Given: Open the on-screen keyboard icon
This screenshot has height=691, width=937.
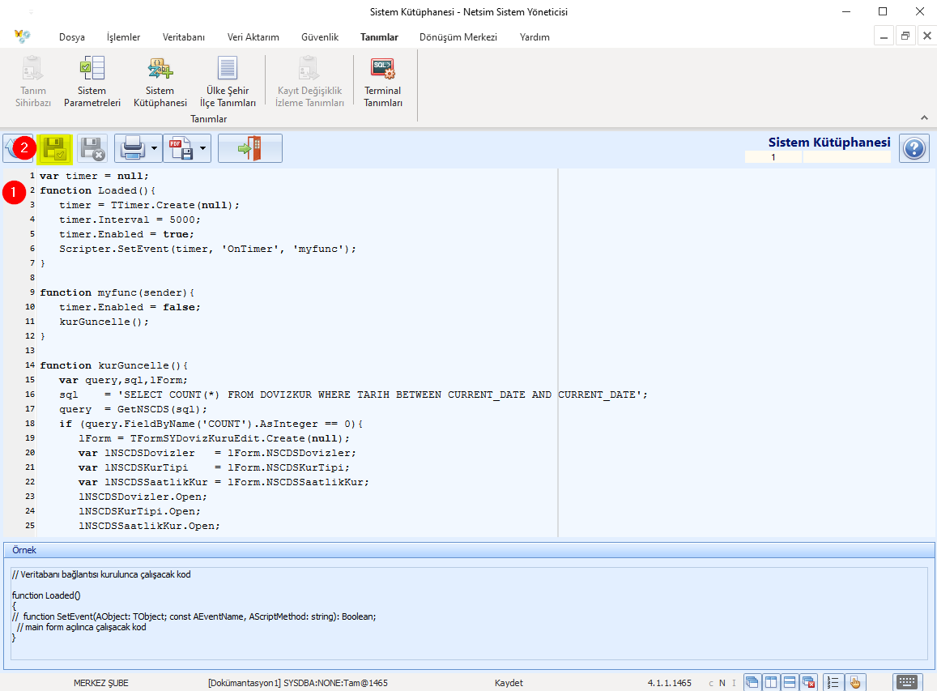Looking at the screenshot, I should pyautogui.click(x=906, y=682).
